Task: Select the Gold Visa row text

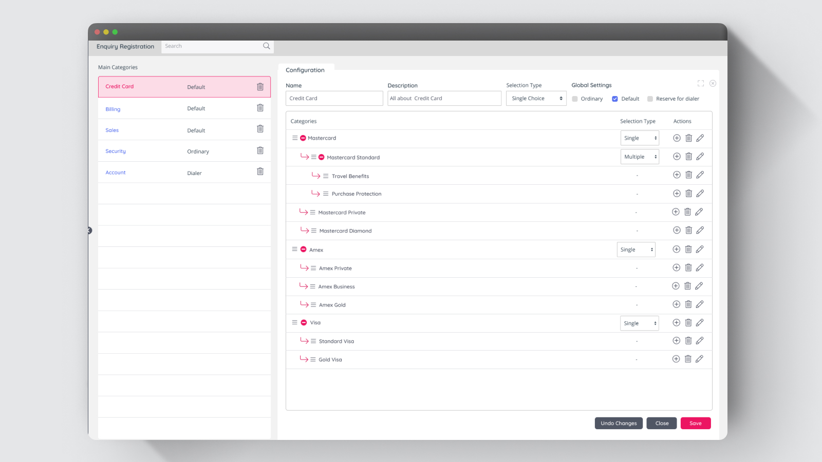Action: pos(330,360)
